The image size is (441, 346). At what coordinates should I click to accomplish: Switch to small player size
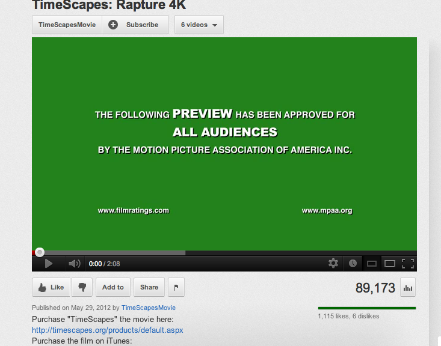pyautogui.click(x=372, y=264)
